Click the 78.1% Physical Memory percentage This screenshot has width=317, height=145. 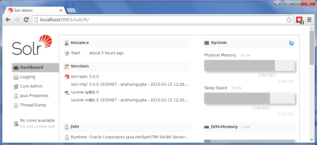(x=245, y=55)
